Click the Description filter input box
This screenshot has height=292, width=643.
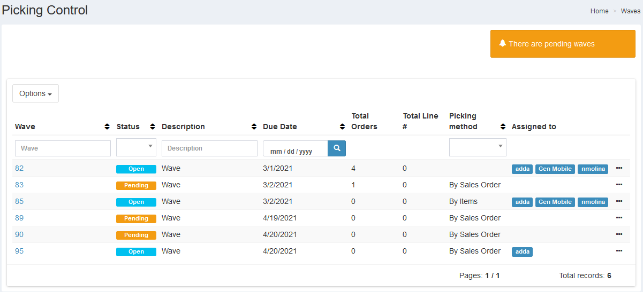(209, 148)
